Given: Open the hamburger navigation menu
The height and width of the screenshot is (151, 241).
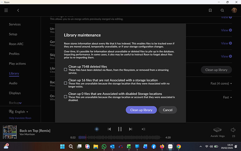Looking at the screenshot, I should tap(6, 11).
